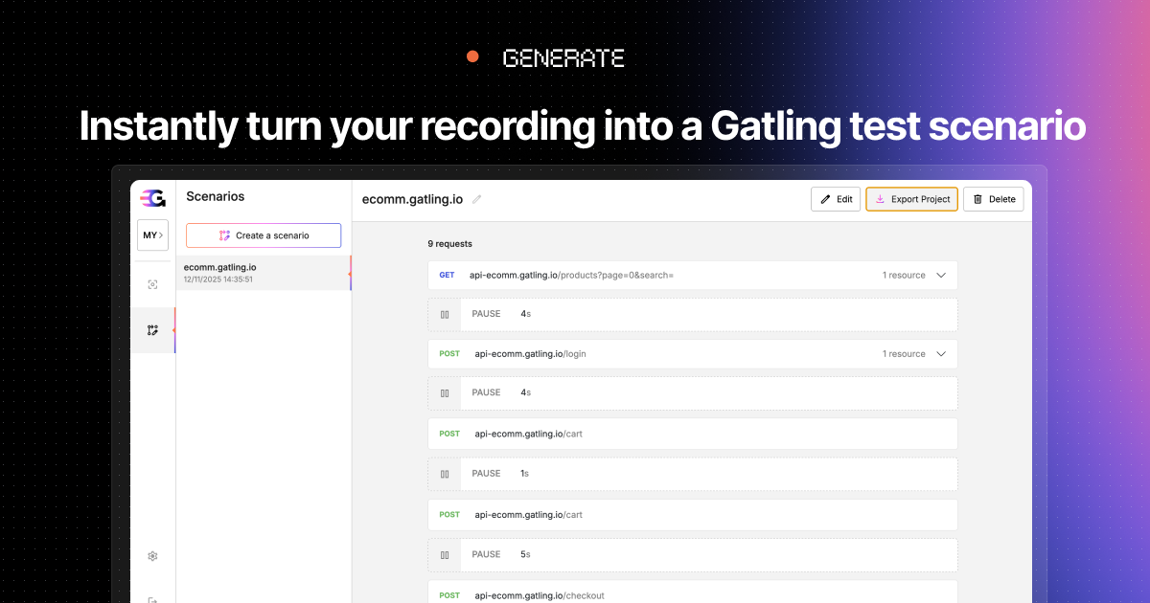Click the Gatling logo in top-left corner
This screenshot has height=603, width=1150.
point(153,197)
